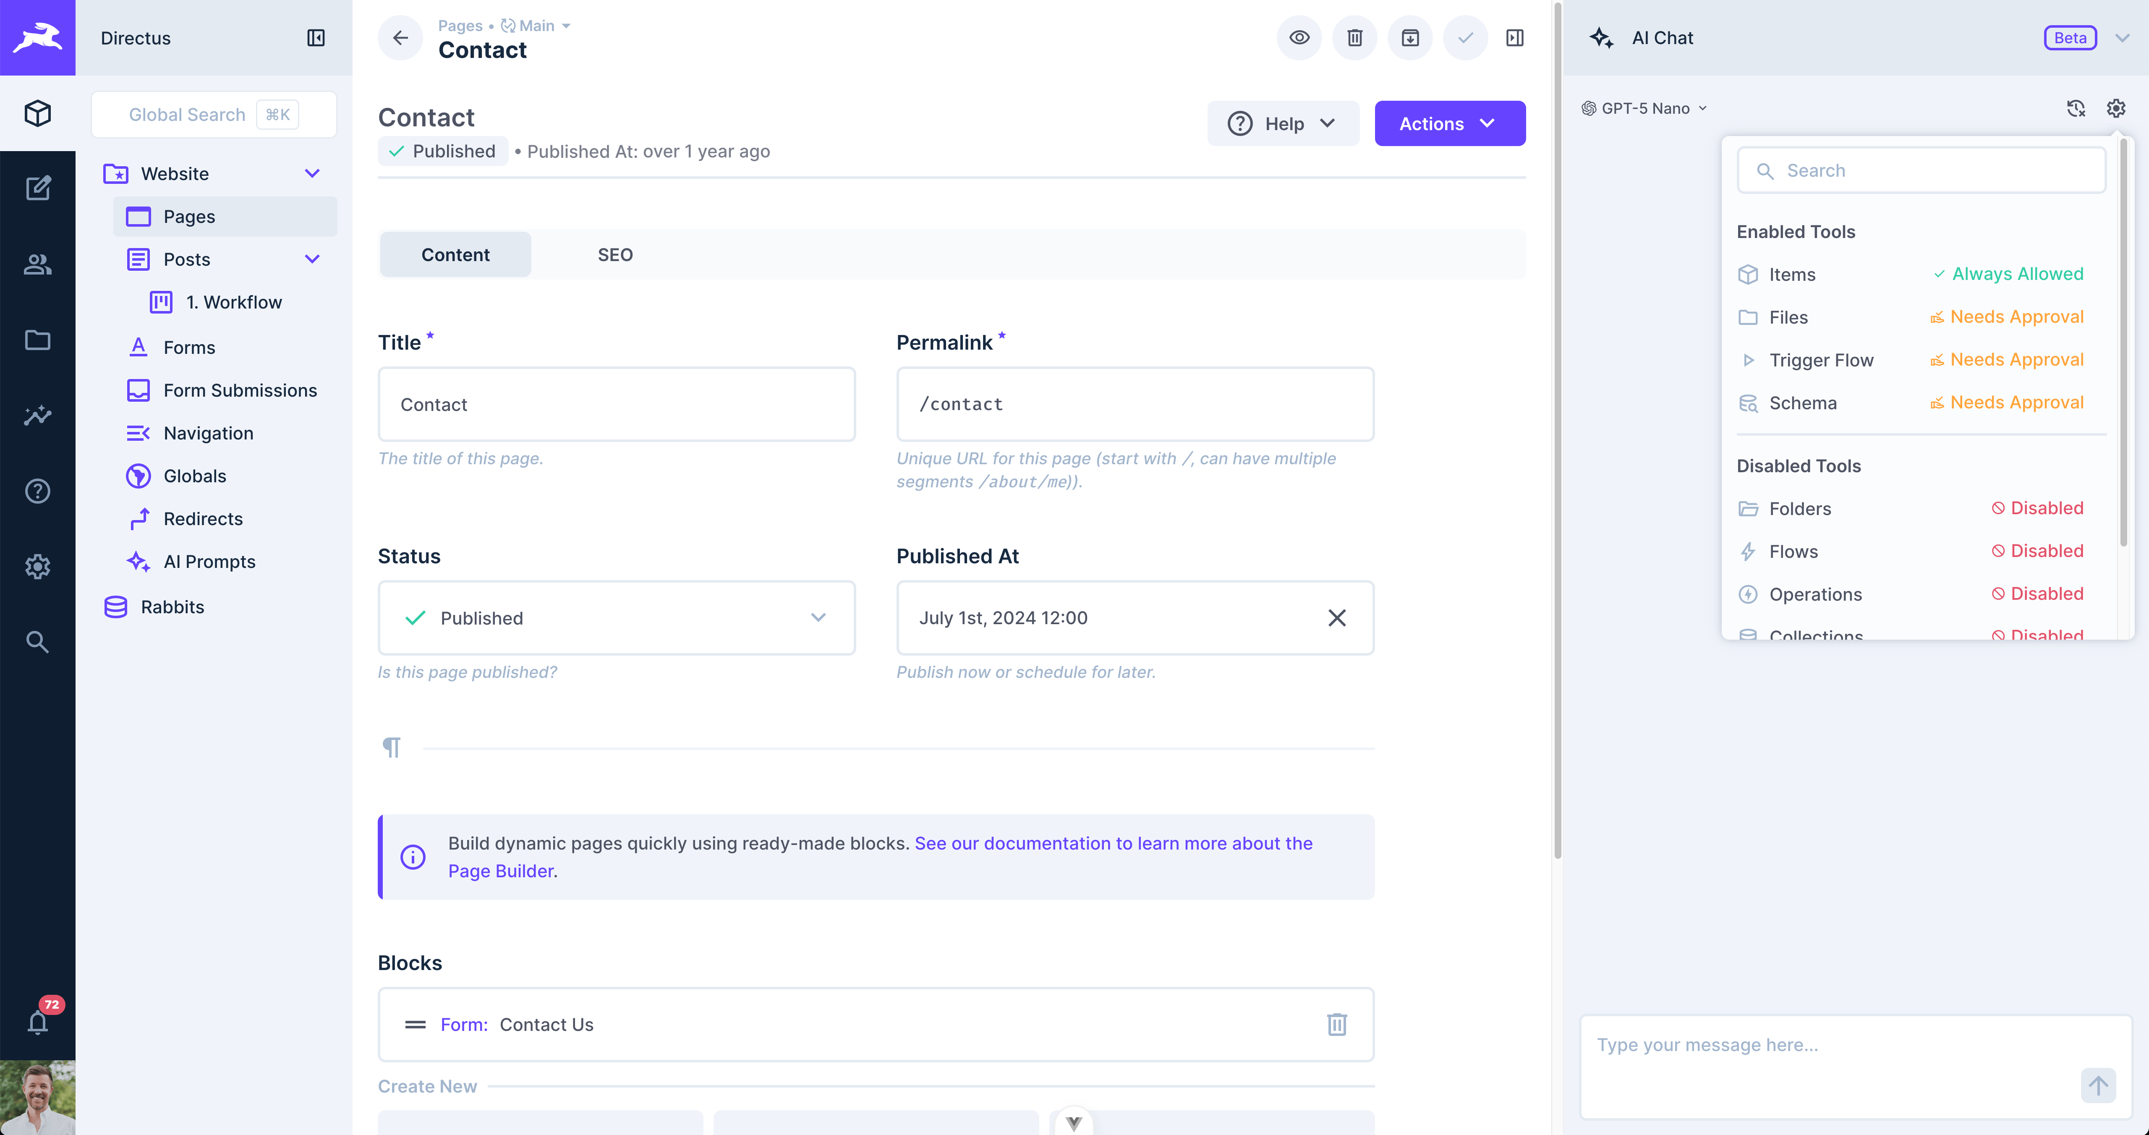
Task: Archive the page with the archive icon
Action: (x=1410, y=37)
